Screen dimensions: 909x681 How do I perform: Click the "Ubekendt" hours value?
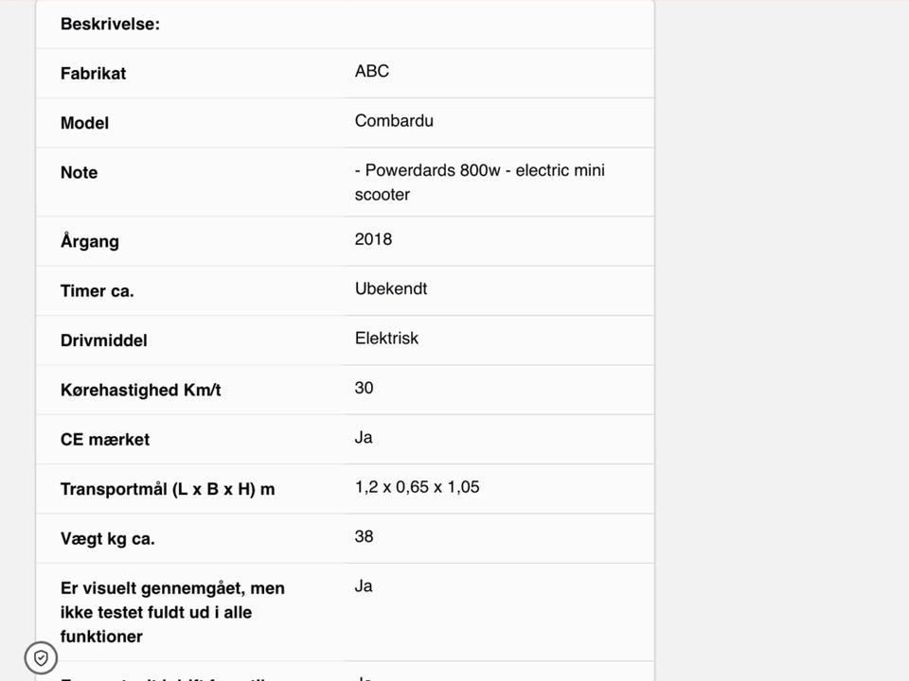point(391,288)
